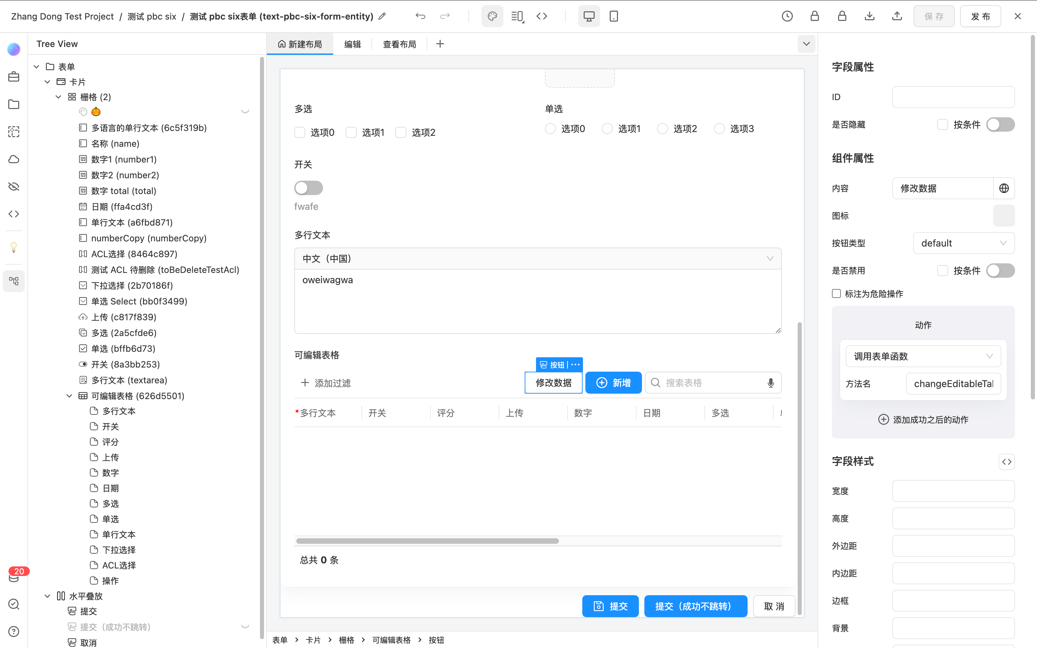Click the 方法名 input field

[953, 384]
